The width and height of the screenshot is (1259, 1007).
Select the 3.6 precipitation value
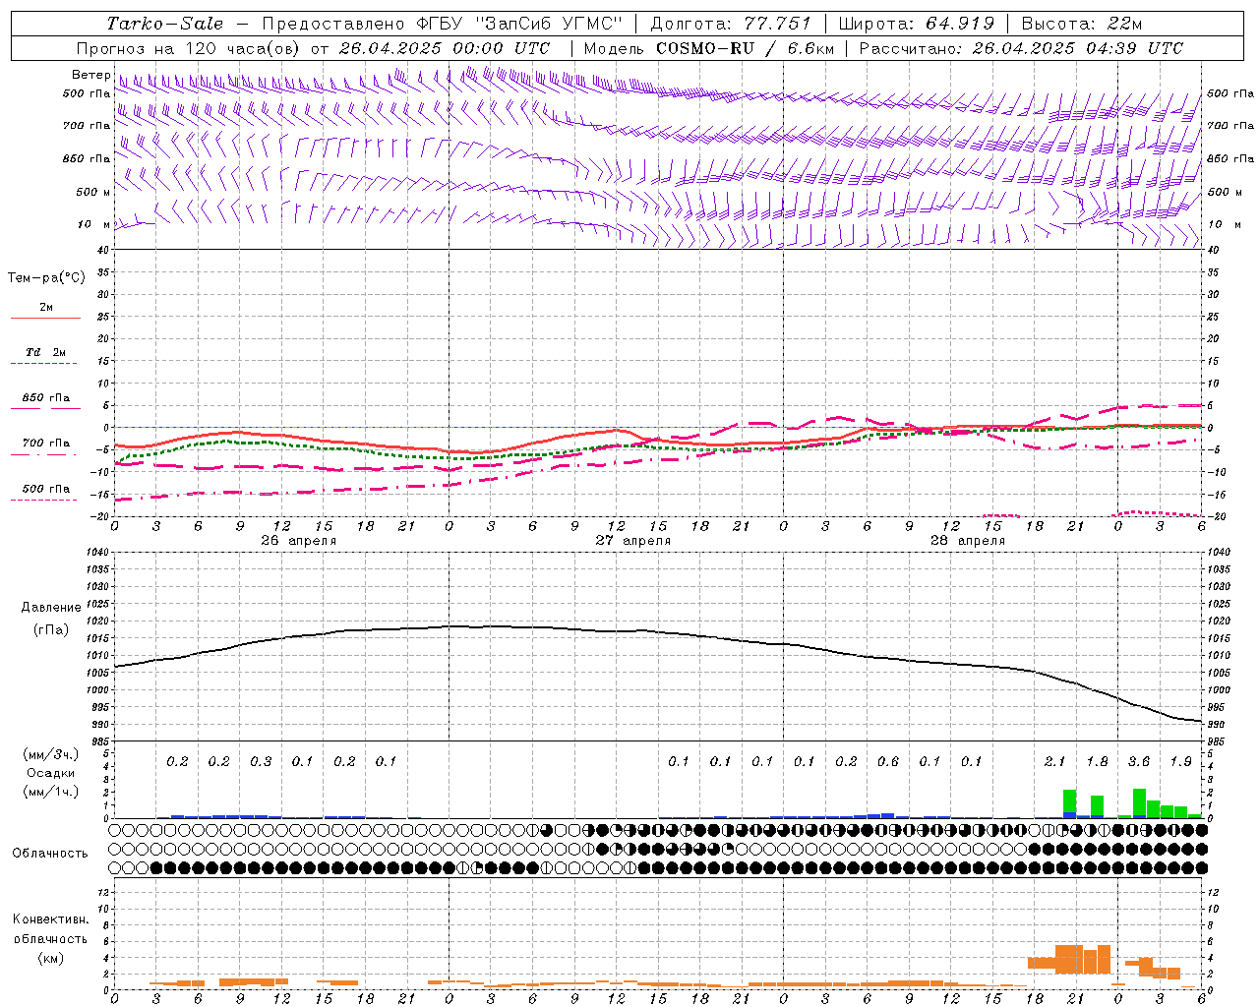pos(1138,762)
